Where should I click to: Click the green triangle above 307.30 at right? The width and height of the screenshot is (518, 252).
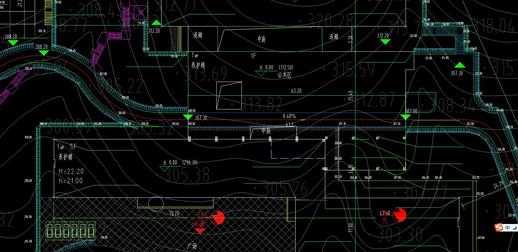click(460, 65)
